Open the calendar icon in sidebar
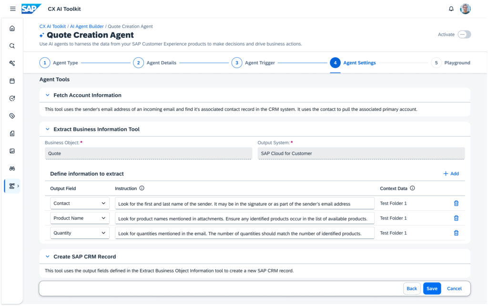Screen dimensions: 488x306 [x=12, y=81]
